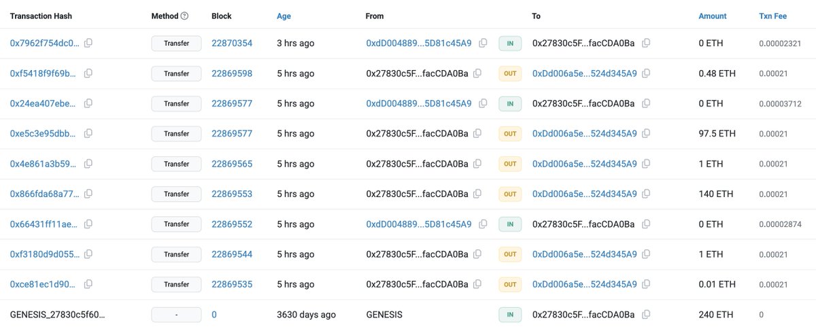Open transaction 0xe5c3e95dbb details
This screenshot has width=816, height=329.
tap(45, 133)
